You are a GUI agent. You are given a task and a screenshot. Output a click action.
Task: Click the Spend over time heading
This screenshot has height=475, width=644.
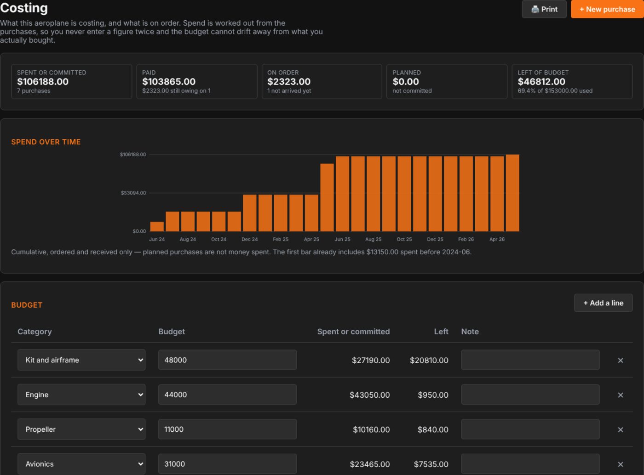click(46, 142)
